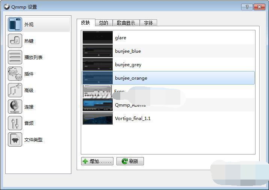The width and height of the screenshot is (269, 190).
Task: Open the Advanced (高级) music note icon
Action: pos(15,90)
